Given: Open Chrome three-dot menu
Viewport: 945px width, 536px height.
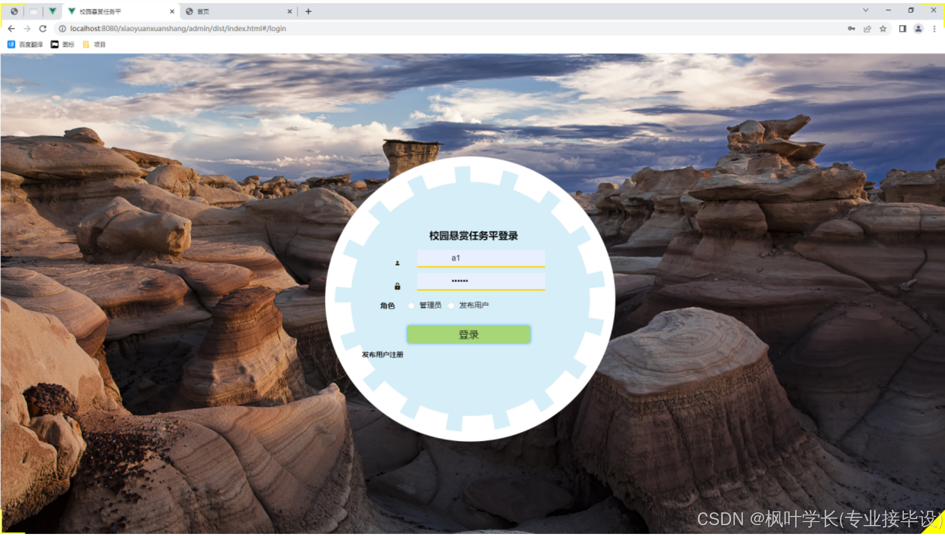Looking at the screenshot, I should [934, 29].
